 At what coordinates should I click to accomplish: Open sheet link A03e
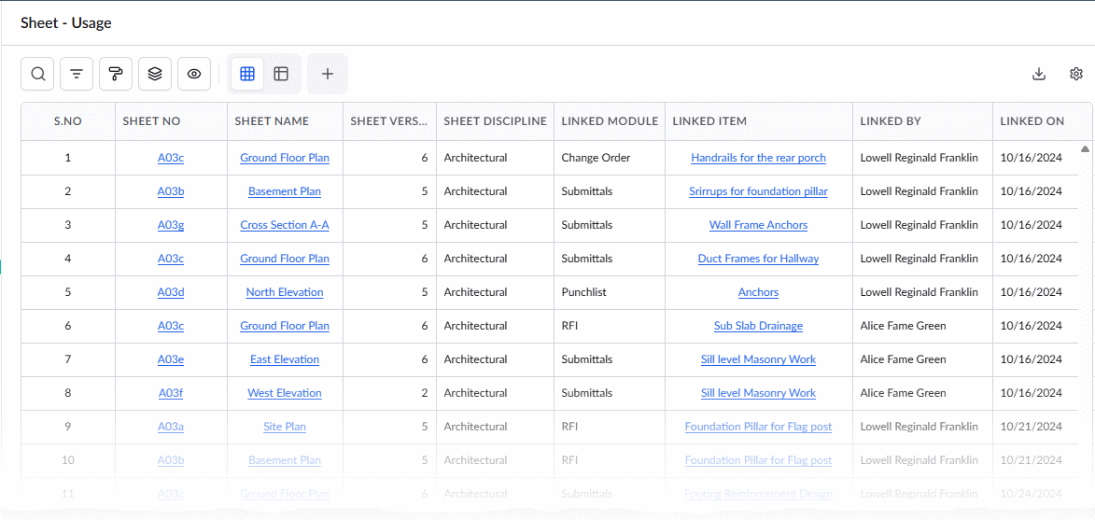click(171, 359)
